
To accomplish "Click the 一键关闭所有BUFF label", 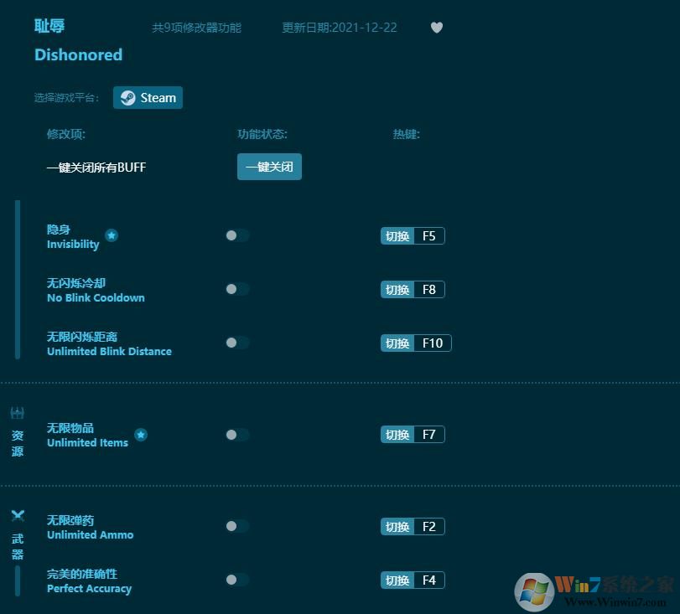I will pyautogui.click(x=96, y=168).
